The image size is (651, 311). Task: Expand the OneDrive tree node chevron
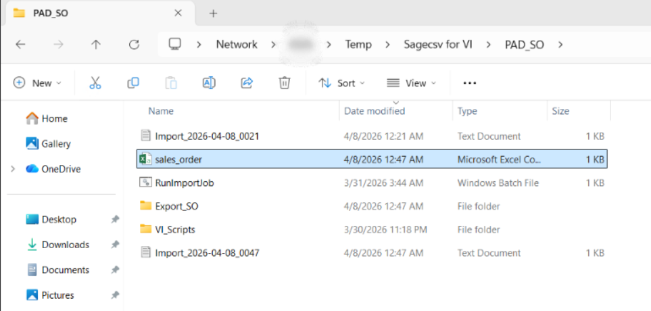13,169
